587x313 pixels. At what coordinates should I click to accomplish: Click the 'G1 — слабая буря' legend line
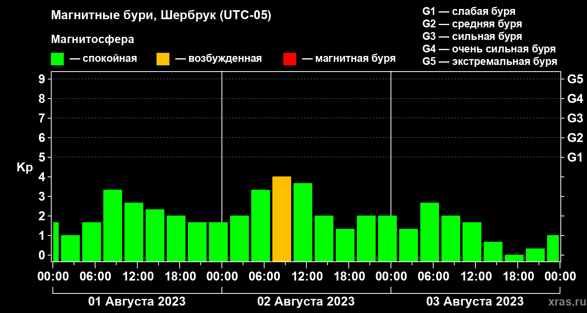coord(469,11)
